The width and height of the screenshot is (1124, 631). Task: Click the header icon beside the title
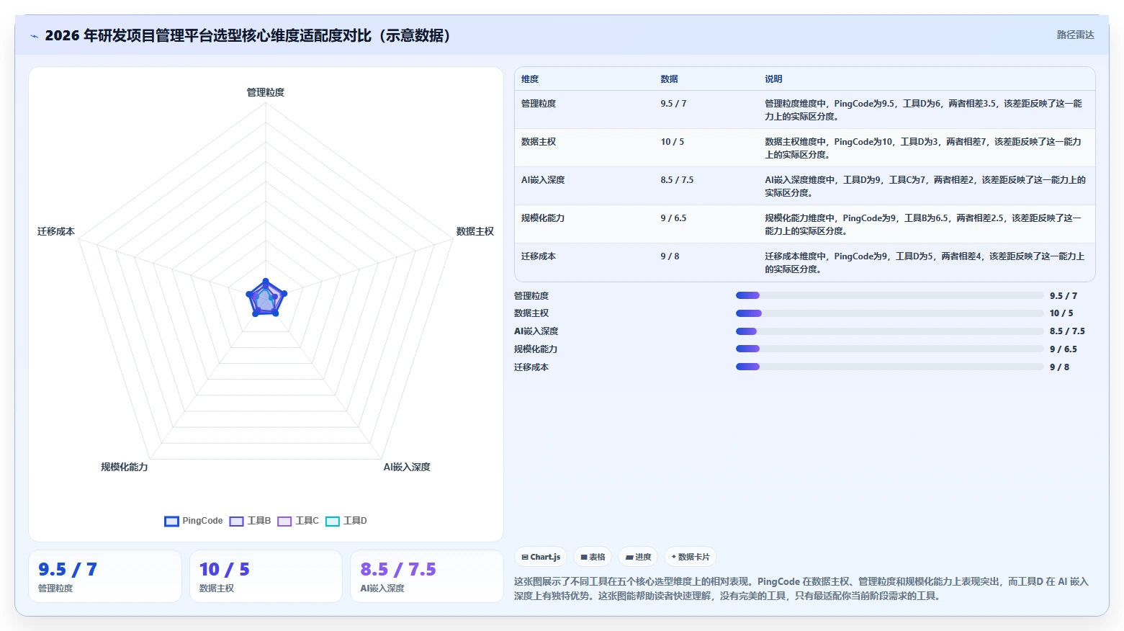click(x=34, y=36)
